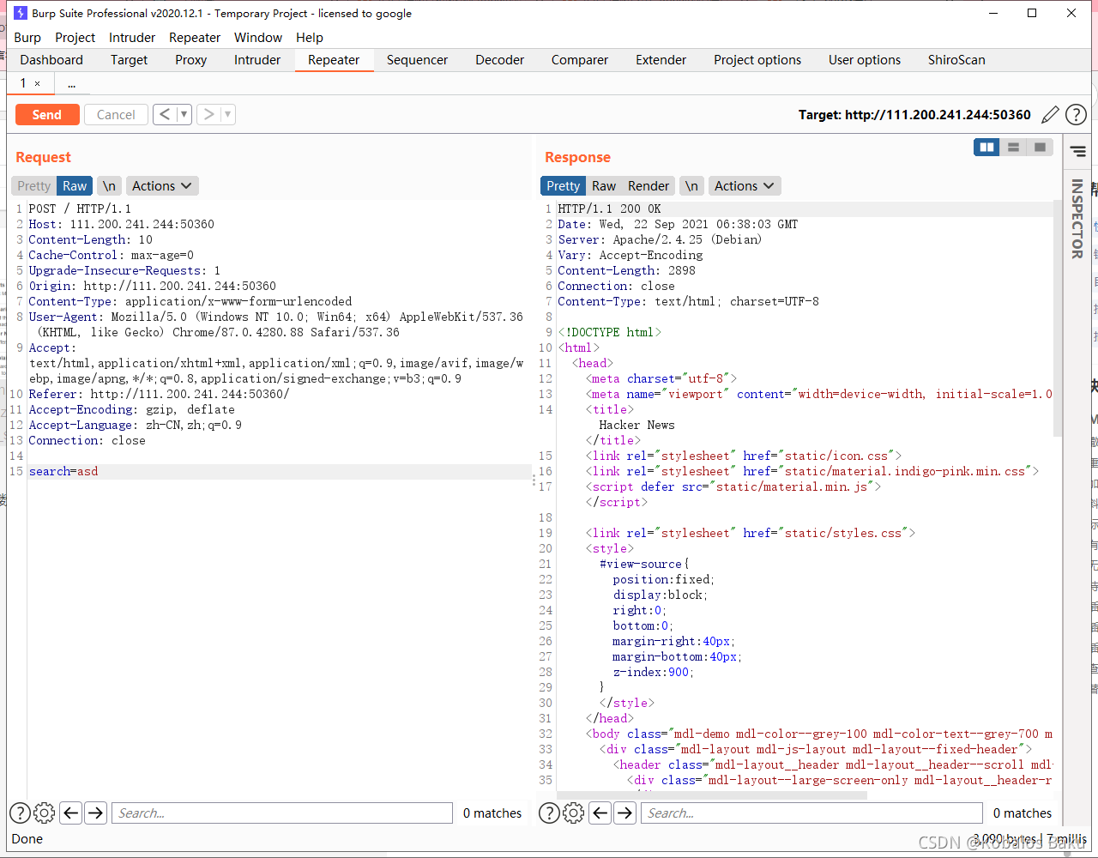
Task: Go to next match in Request search
Action: tap(96, 813)
